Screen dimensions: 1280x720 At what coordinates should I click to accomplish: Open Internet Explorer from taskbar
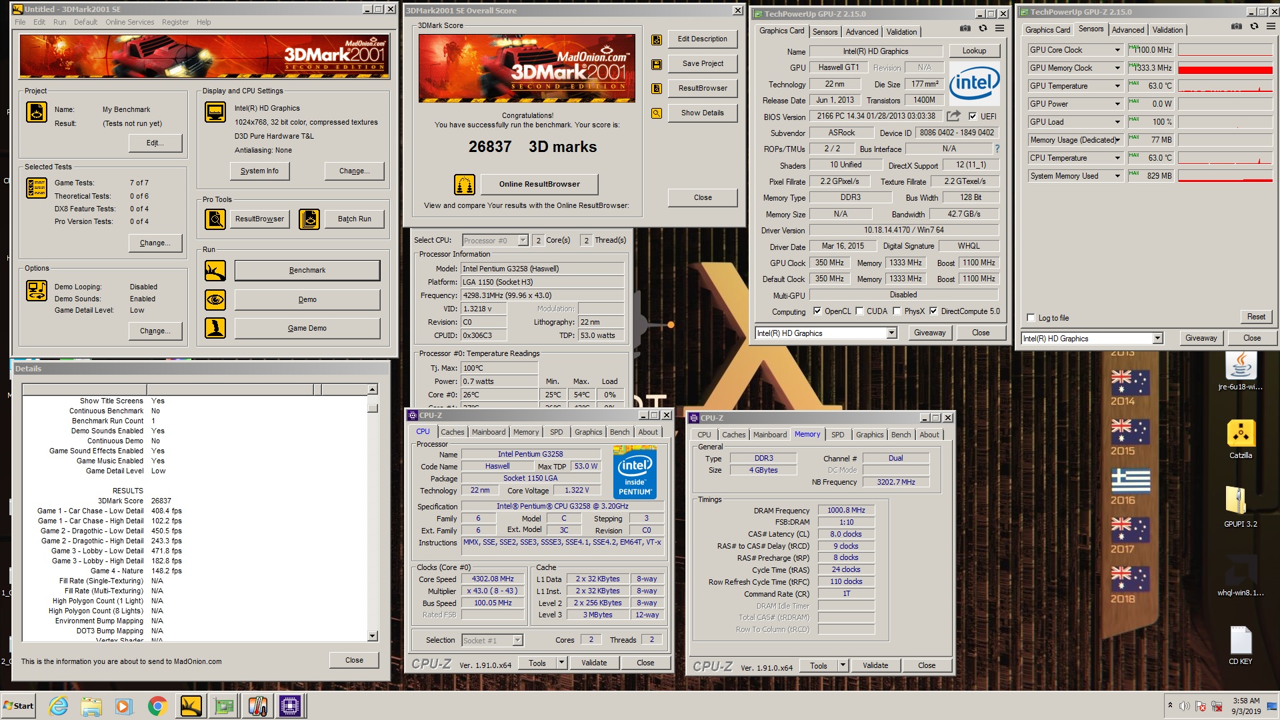pos(59,706)
